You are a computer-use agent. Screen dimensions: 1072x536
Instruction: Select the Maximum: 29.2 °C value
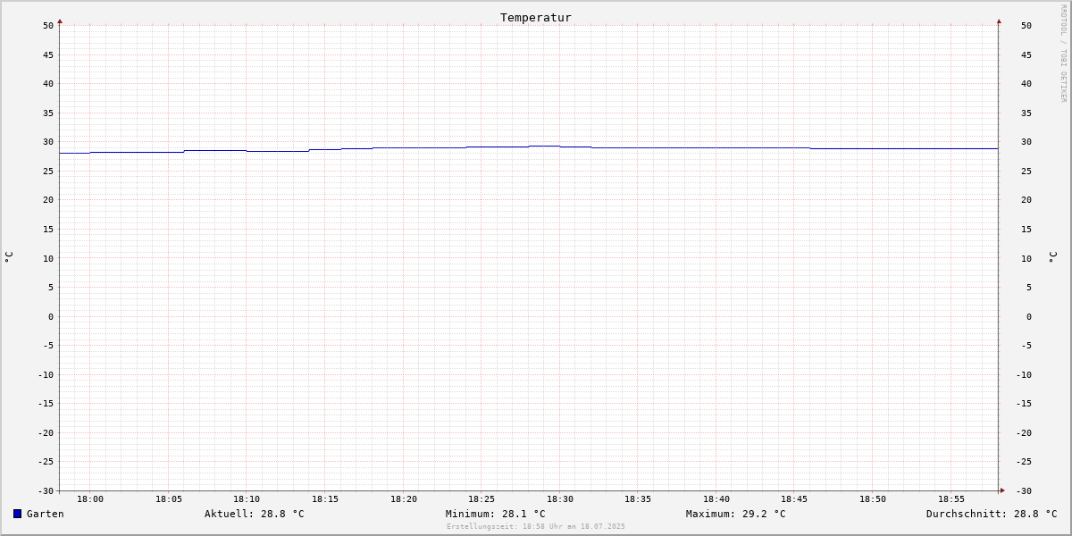(x=736, y=514)
